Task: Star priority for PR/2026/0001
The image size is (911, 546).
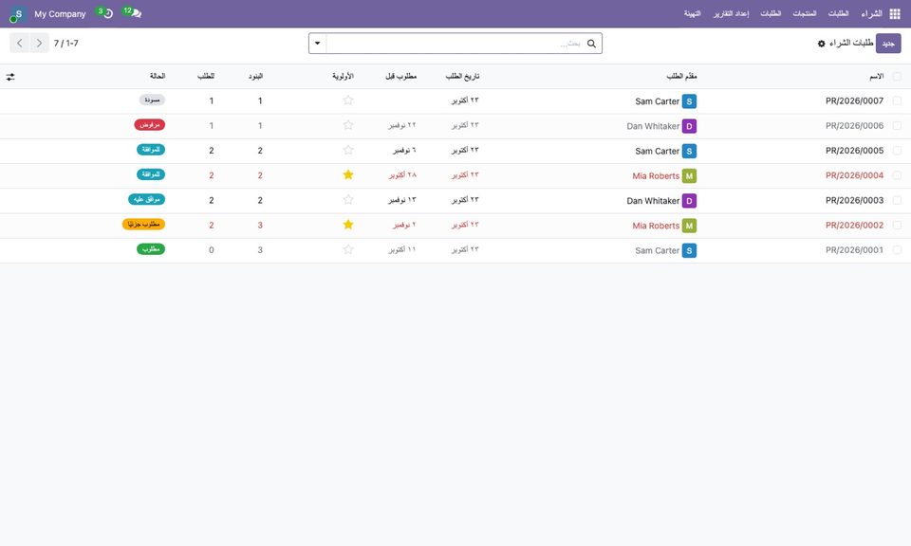Action: [348, 249]
